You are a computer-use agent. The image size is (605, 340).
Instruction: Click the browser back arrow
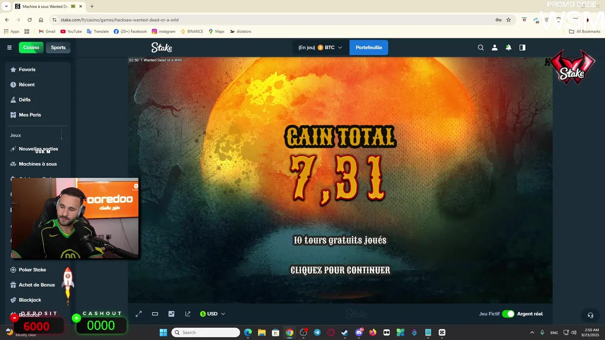(7, 20)
